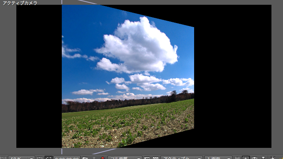
Task: Click the fast previews icon
Action: [246, 158]
